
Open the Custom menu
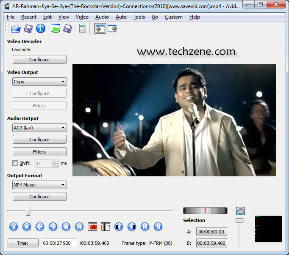[174, 17]
